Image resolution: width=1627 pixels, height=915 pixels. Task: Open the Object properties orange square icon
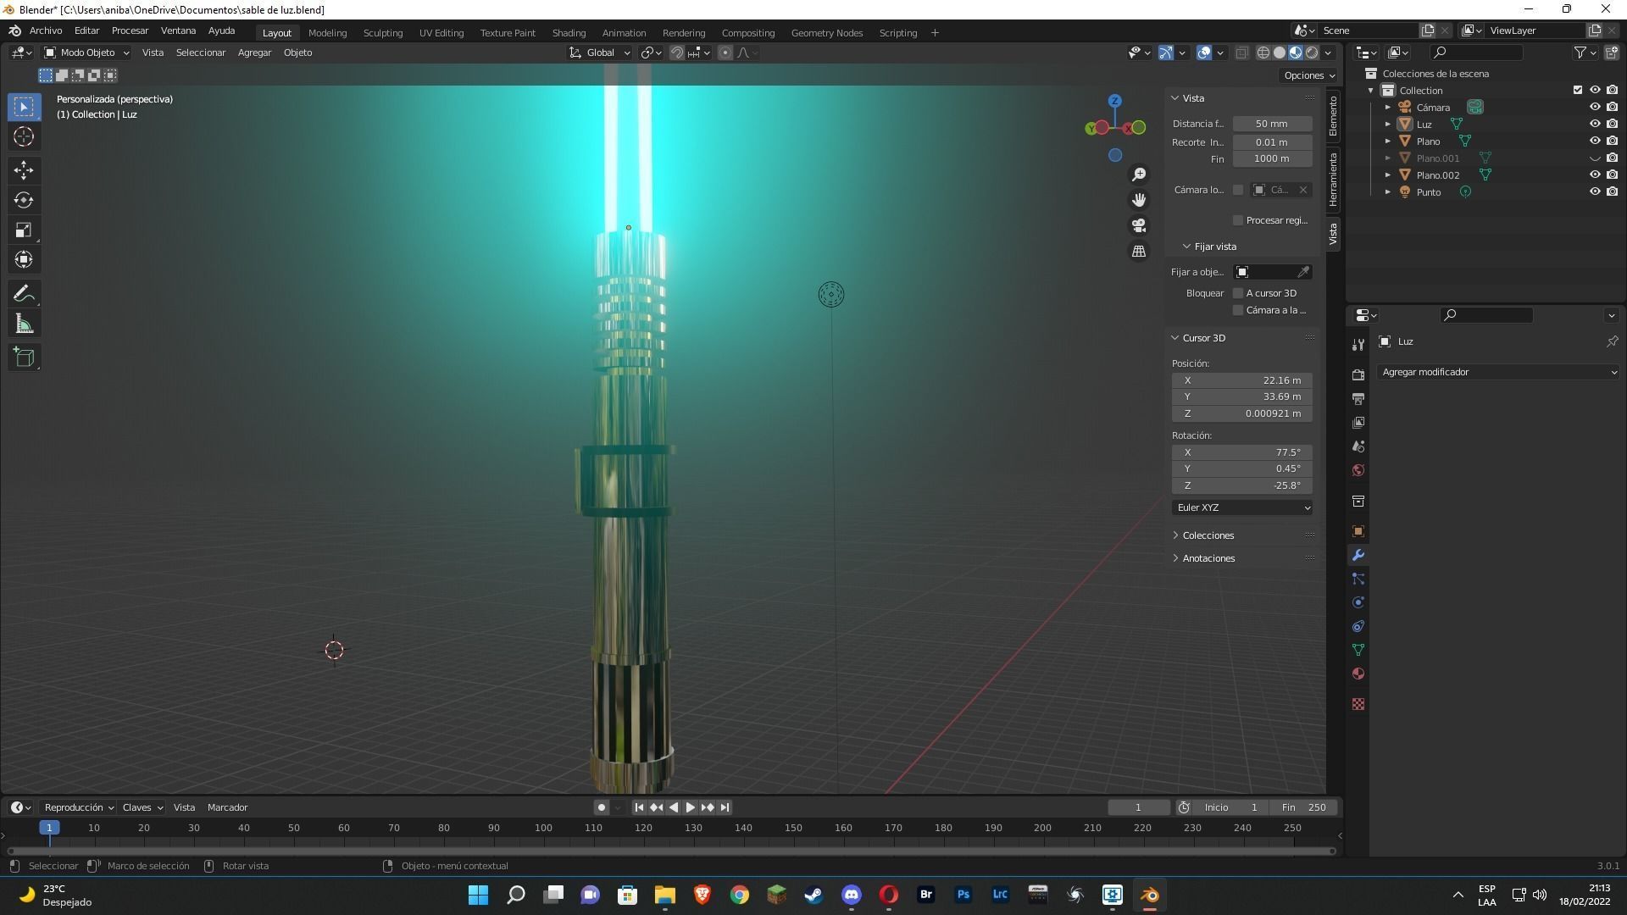1358,531
